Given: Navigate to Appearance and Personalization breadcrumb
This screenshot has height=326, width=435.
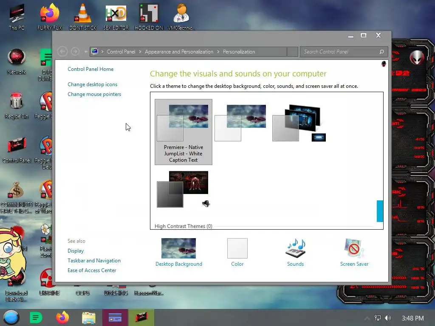Looking at the screenshot, I should click(x=179, y=51).
